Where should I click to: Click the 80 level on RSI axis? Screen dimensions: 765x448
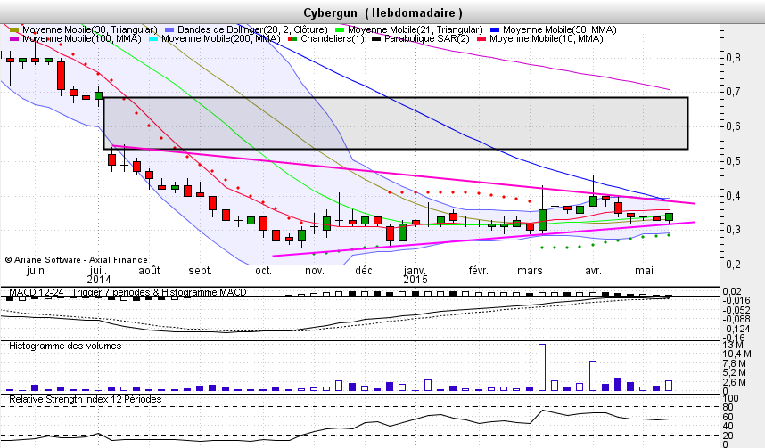728,408
